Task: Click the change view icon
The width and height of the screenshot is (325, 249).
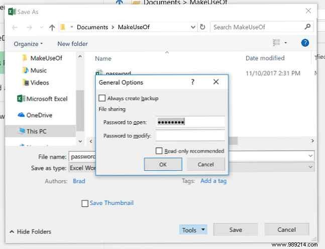Action: [x=276, y=43]
